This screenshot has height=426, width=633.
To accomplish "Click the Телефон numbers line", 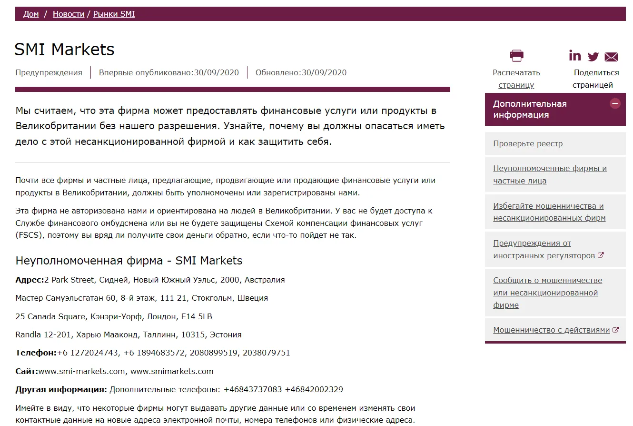I will coord(153,353).
